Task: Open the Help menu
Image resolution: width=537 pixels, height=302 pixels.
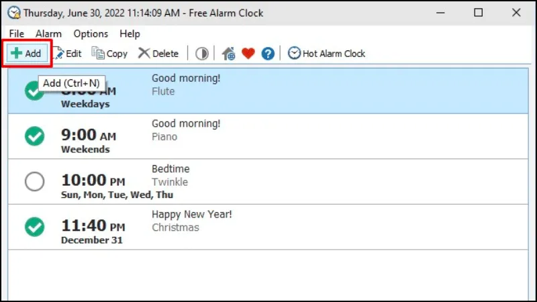Action: tap(130, 34)
